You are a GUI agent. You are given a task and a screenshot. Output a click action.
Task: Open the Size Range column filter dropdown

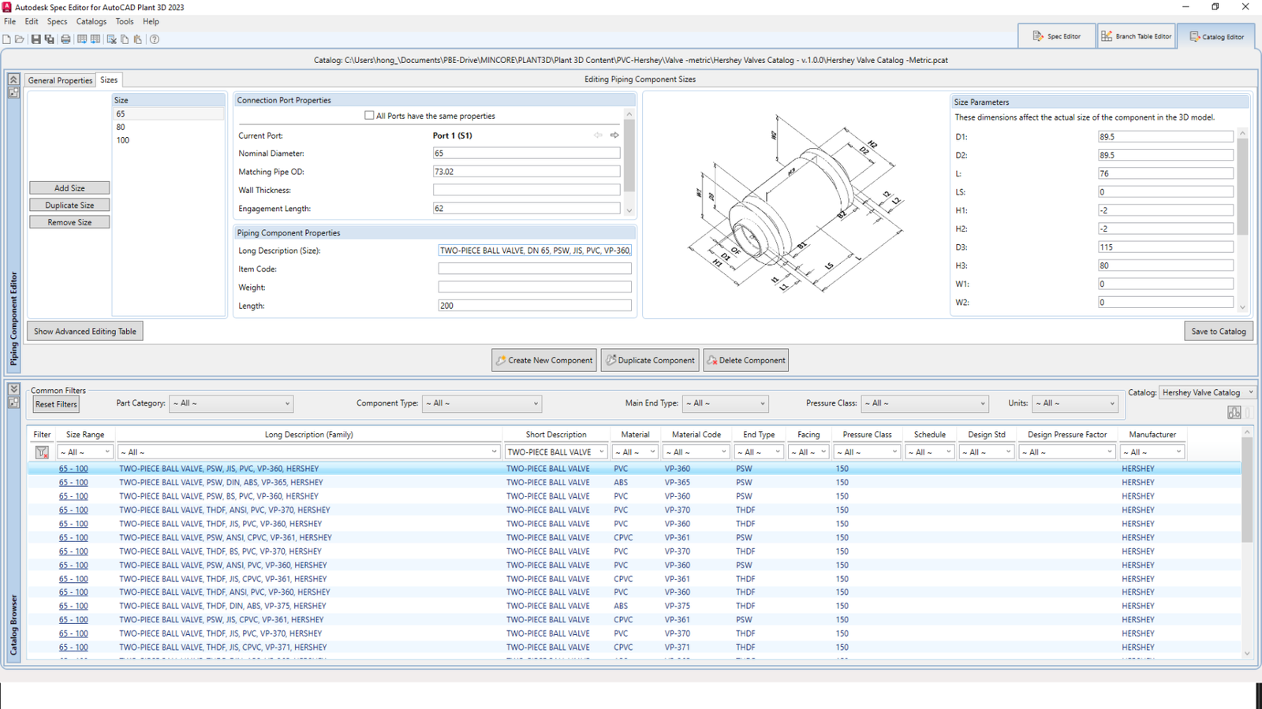click(85, 452)
